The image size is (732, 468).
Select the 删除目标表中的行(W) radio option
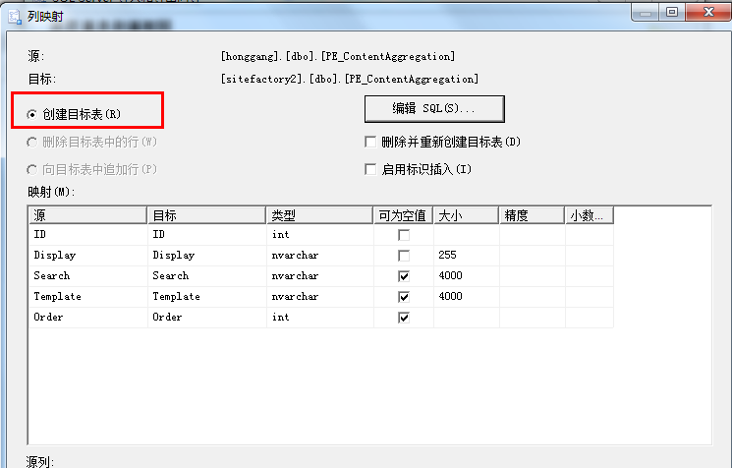(31, 142)
